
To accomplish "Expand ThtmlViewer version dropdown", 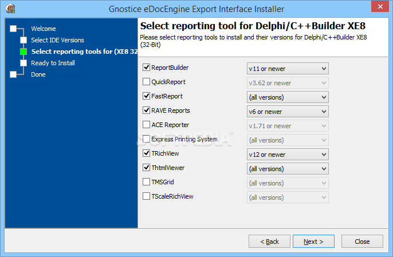I will coord(288,169).
